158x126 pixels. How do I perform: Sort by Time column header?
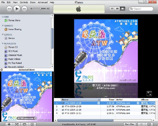[x=108, y=100]
